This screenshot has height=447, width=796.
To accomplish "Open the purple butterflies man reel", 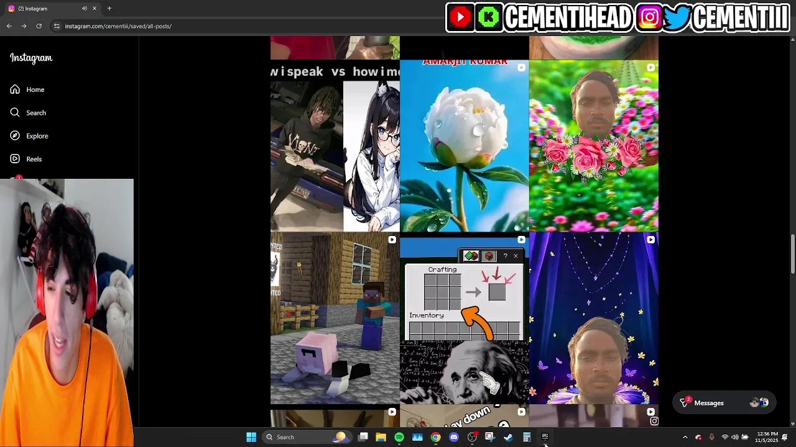I will (x=594, y=318).
